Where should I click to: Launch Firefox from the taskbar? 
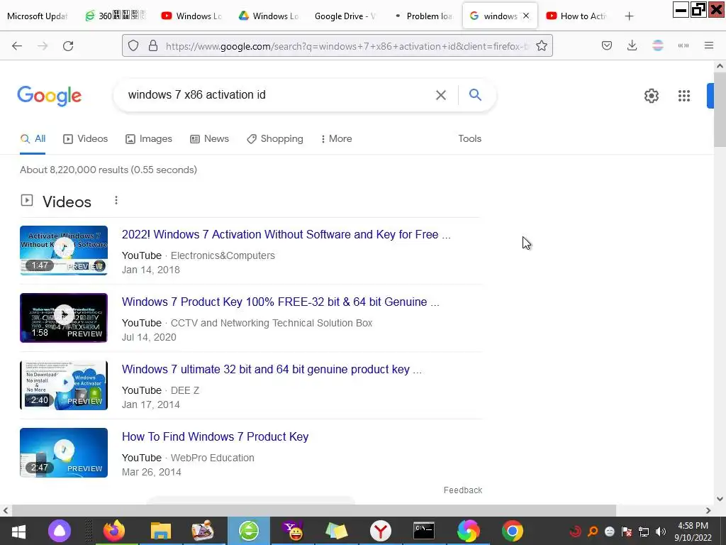coord(114,531)
